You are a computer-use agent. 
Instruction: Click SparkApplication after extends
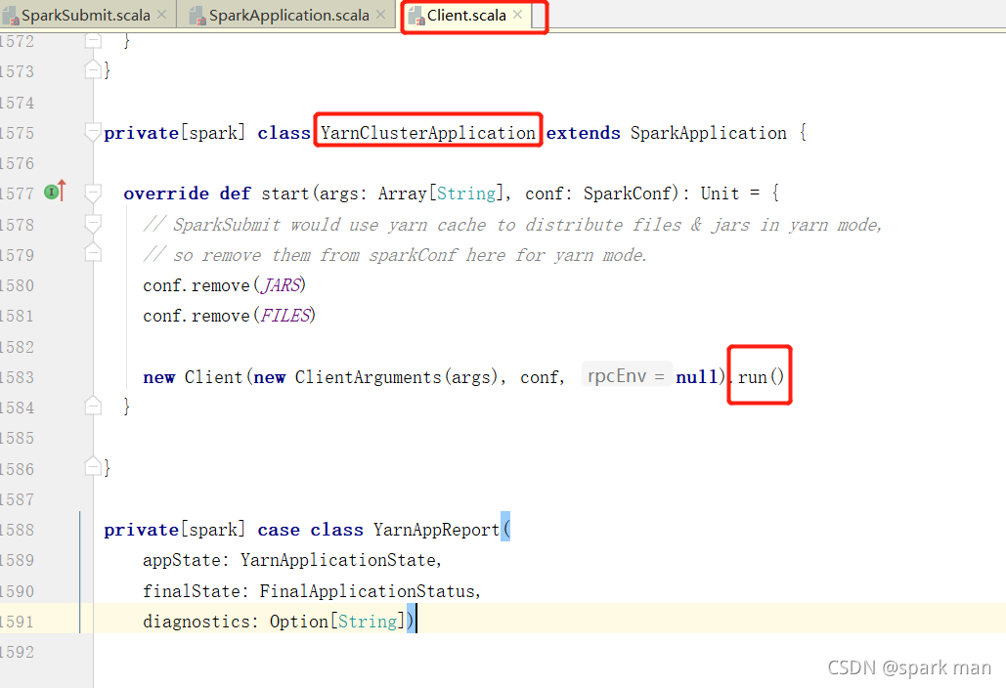(708, 133)
